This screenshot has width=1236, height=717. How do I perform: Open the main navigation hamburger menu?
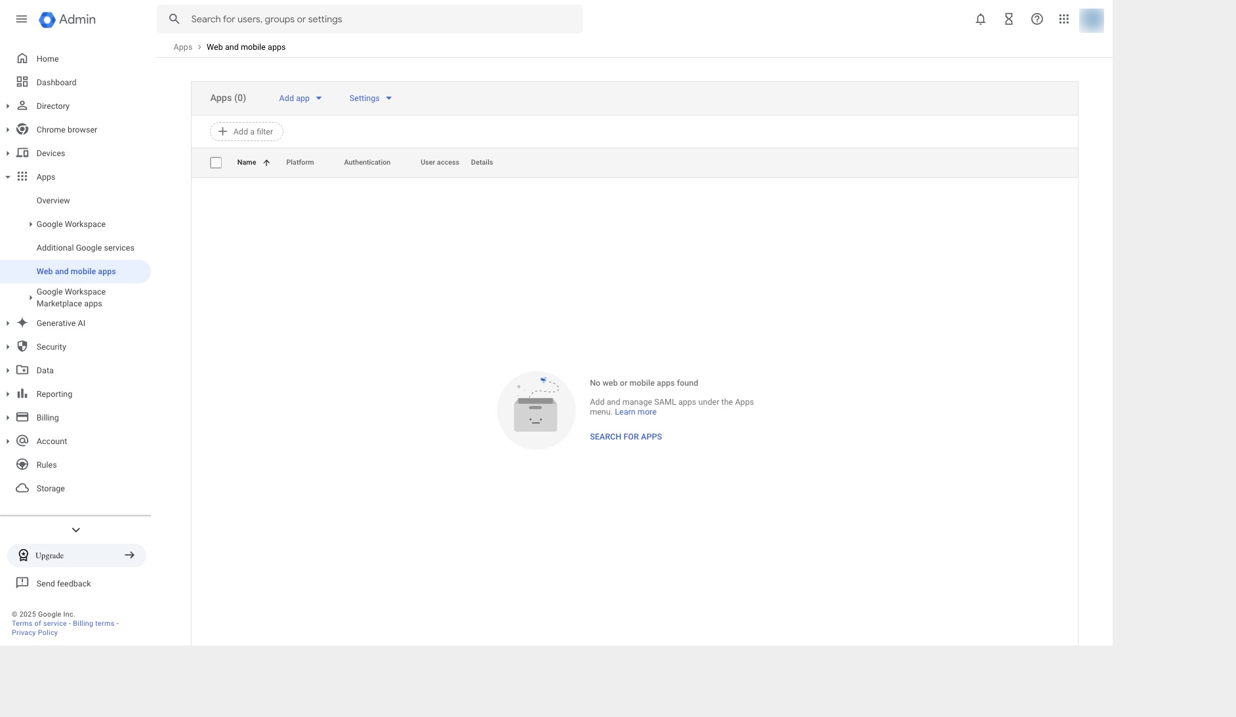[x=21, y=19]
